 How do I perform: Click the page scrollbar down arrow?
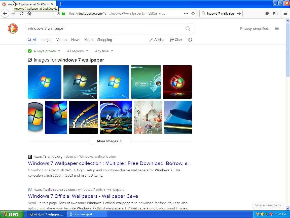[x=288, y=208]
